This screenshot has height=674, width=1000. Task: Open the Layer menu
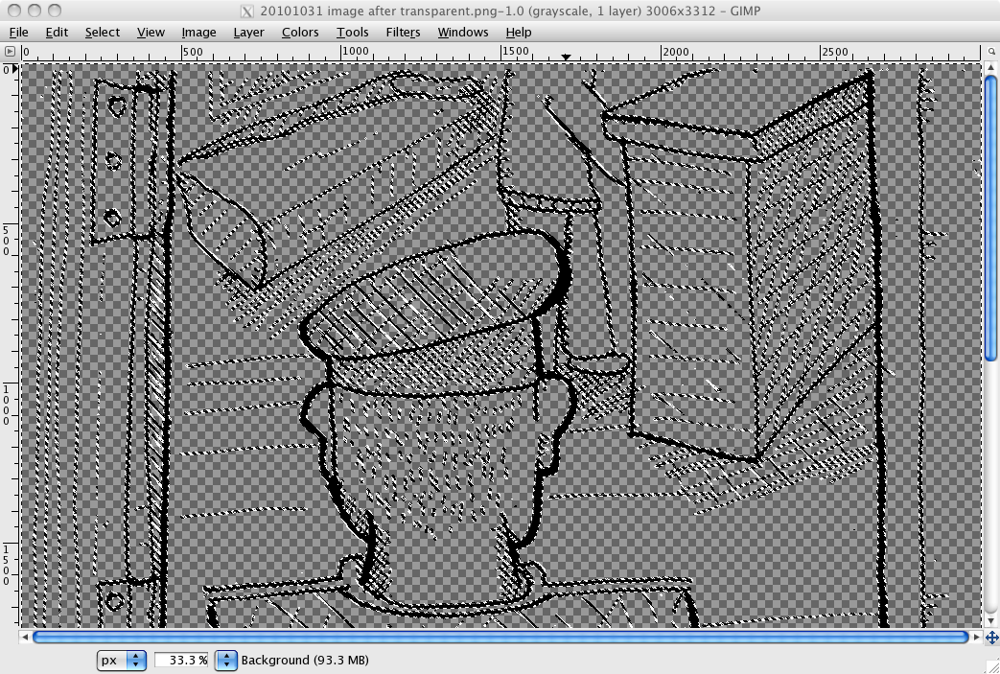(x=248, y=32)
